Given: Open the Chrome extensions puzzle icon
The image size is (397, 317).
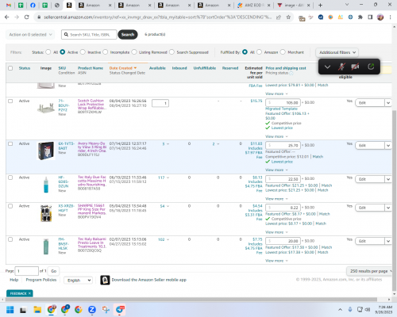Looking at the screenshot, I should (x=360, y=17).
